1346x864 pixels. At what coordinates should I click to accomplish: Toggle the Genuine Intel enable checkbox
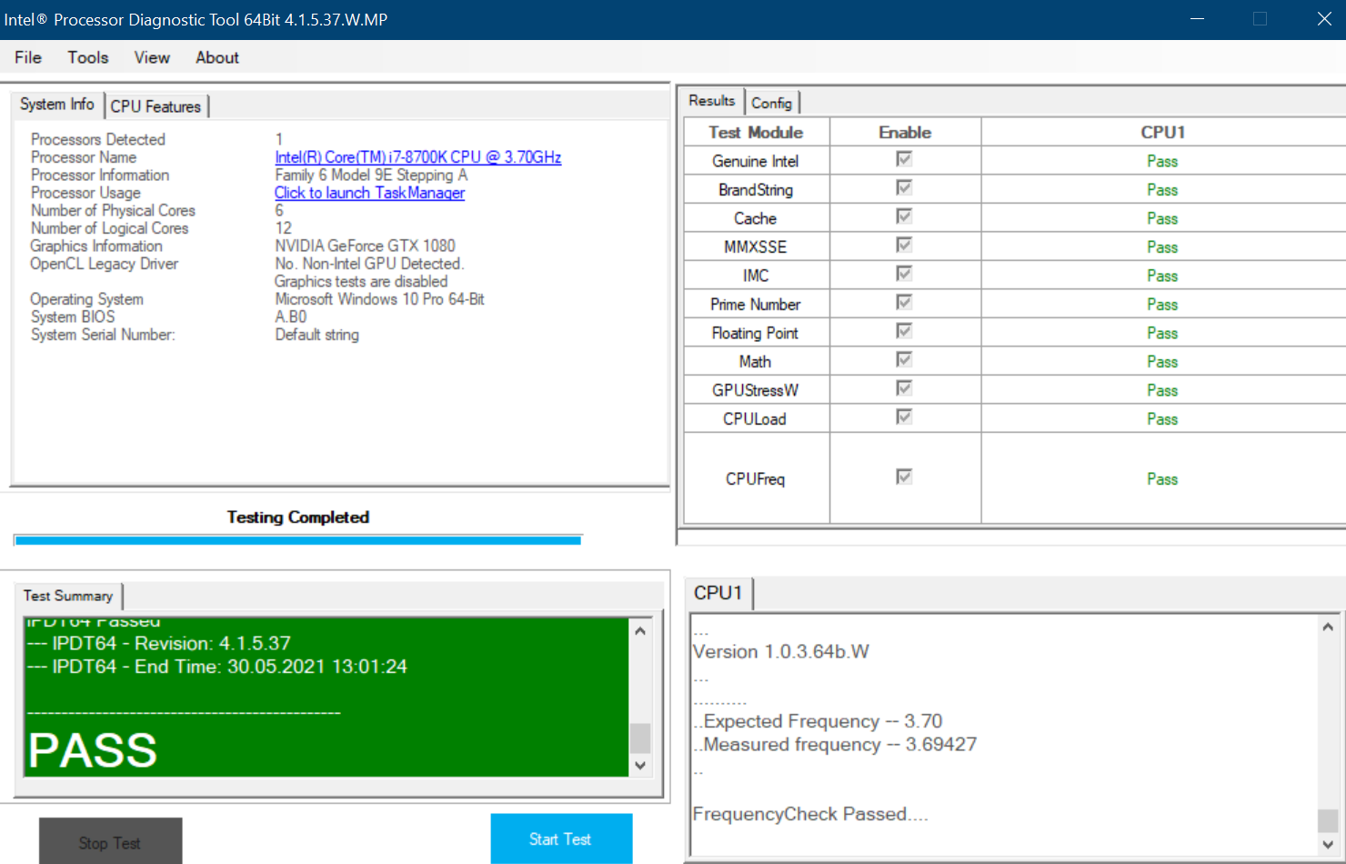904,159
